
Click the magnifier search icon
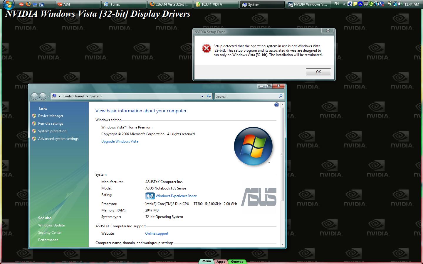point(281,96)
